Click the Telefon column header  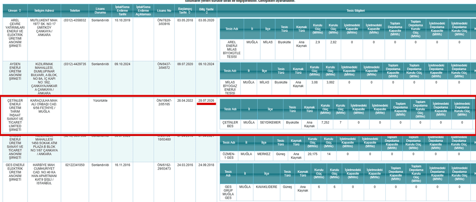click(x=75, y=11)
